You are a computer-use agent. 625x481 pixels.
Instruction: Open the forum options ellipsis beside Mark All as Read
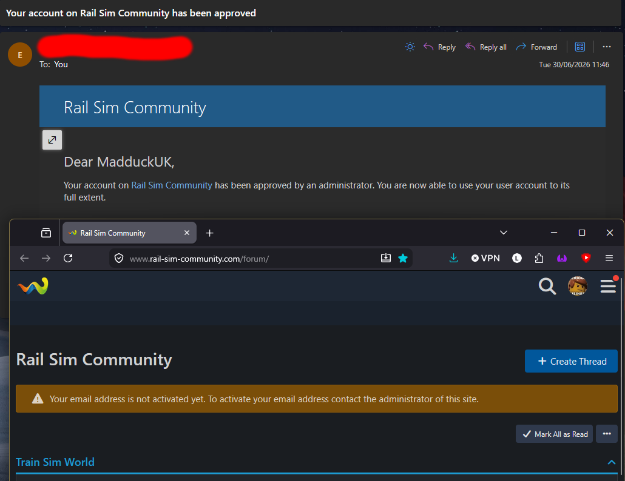pos(607,434)
